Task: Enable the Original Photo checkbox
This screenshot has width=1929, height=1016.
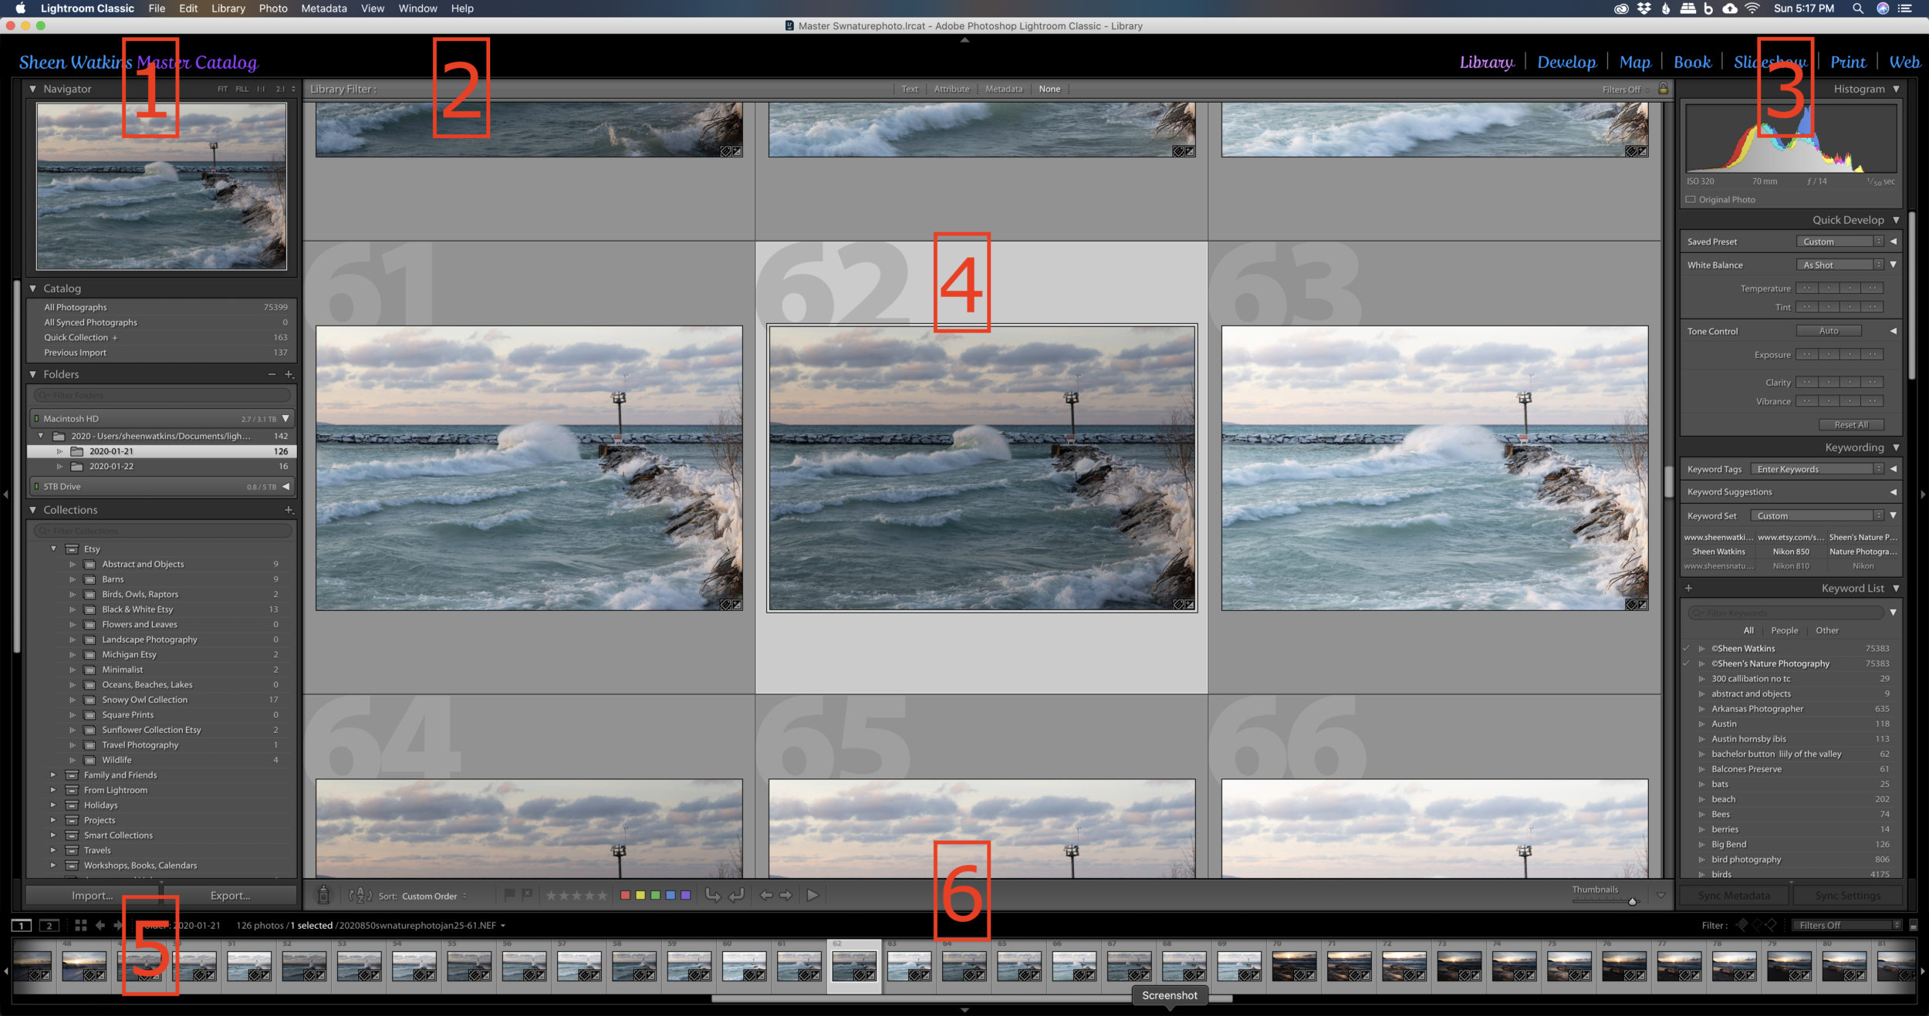Action: [1691, 200]
